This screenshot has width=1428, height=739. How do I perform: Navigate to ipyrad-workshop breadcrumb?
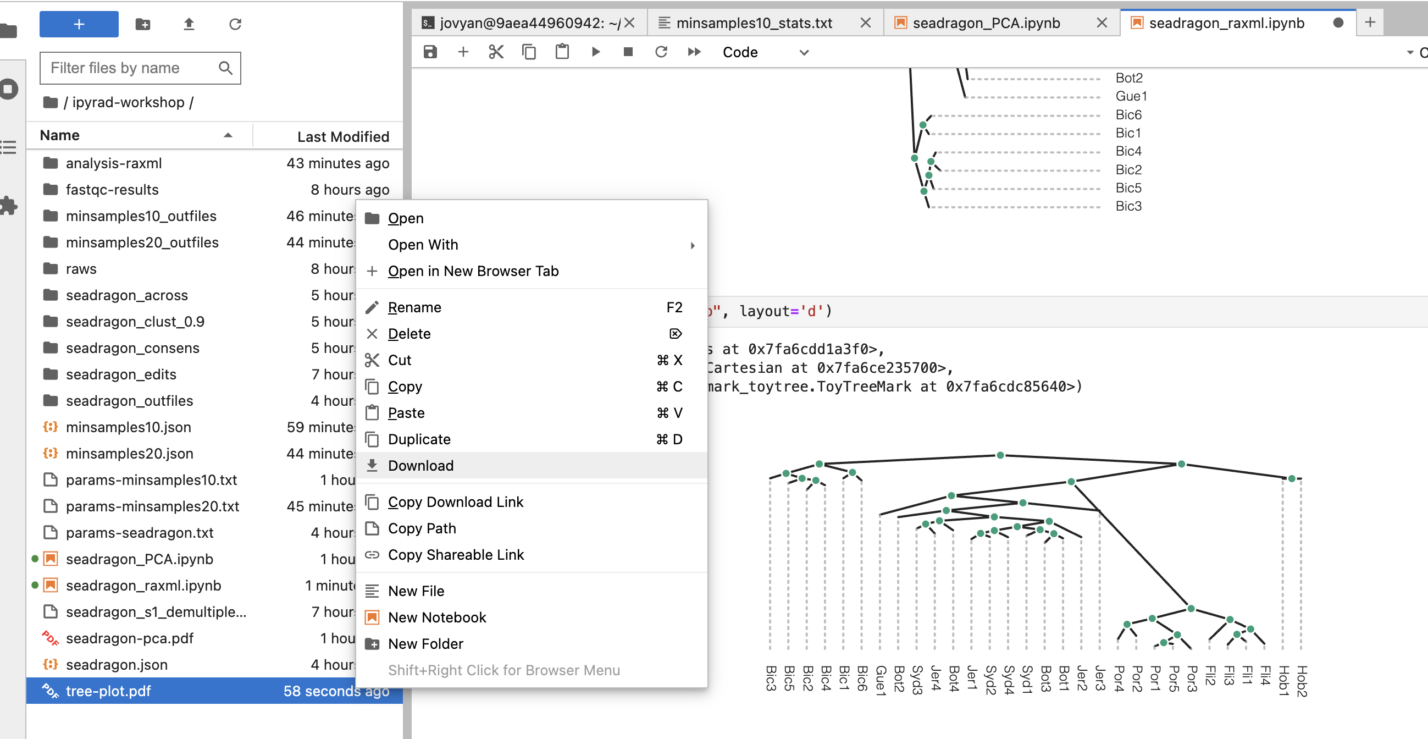(128, 103)
